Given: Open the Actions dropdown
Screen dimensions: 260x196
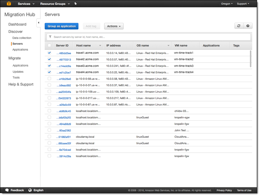Looking at the screenshot, I should coord(114,26).
